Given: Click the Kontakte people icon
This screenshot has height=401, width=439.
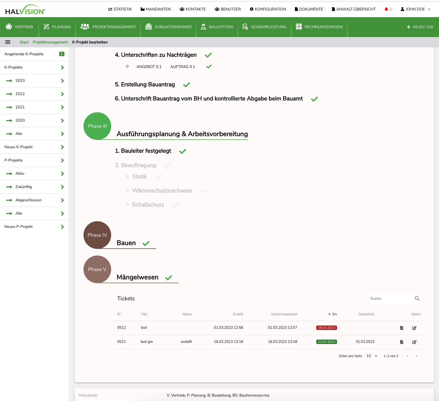Looking at the screenshot, I should click(182, 9).
